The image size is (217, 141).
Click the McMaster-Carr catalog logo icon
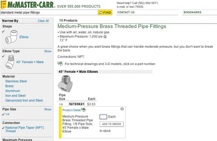click(x=4, y=5)
